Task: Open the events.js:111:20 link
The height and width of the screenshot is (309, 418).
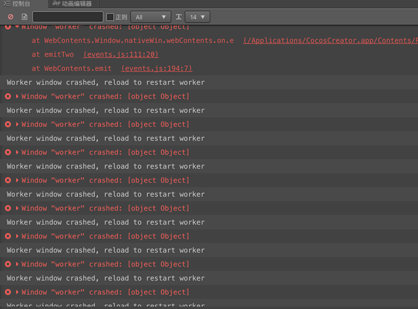Action: 121,54
